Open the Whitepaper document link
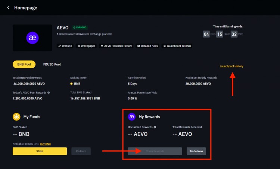Screen dimensions: 280x169 86,46
